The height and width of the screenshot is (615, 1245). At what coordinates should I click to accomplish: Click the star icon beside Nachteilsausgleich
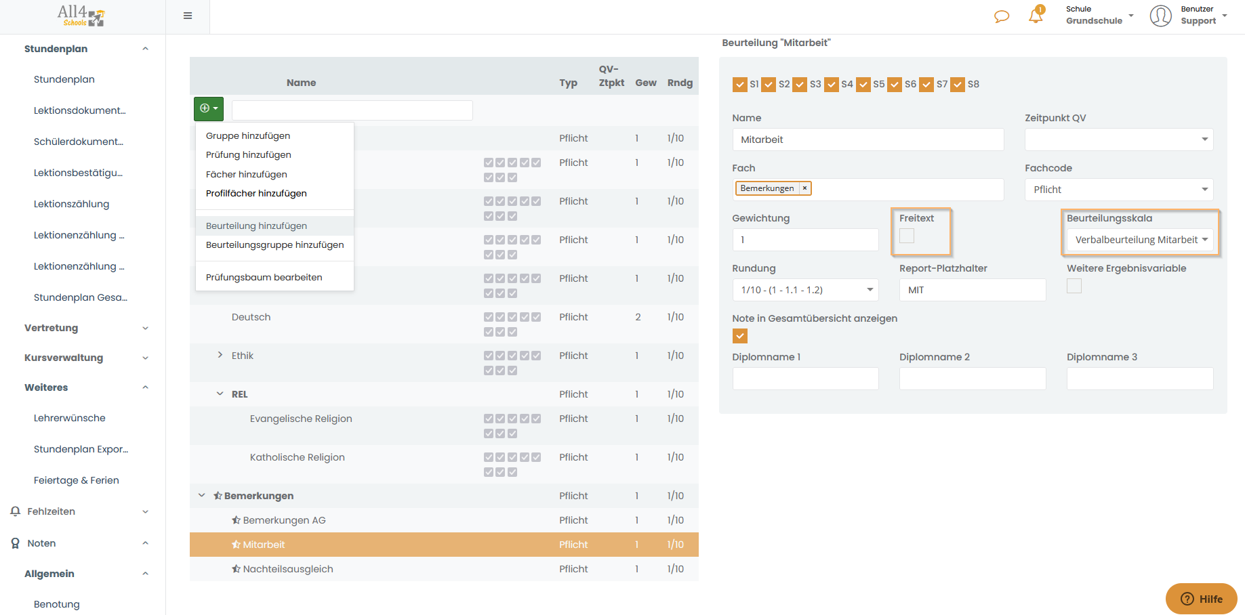pos(236,569)
